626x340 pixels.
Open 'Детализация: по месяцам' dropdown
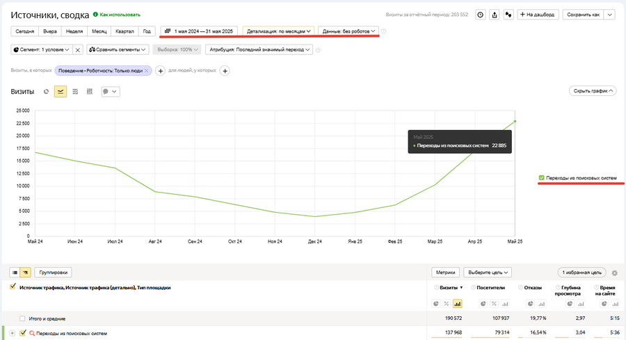(x=278, y=31)
